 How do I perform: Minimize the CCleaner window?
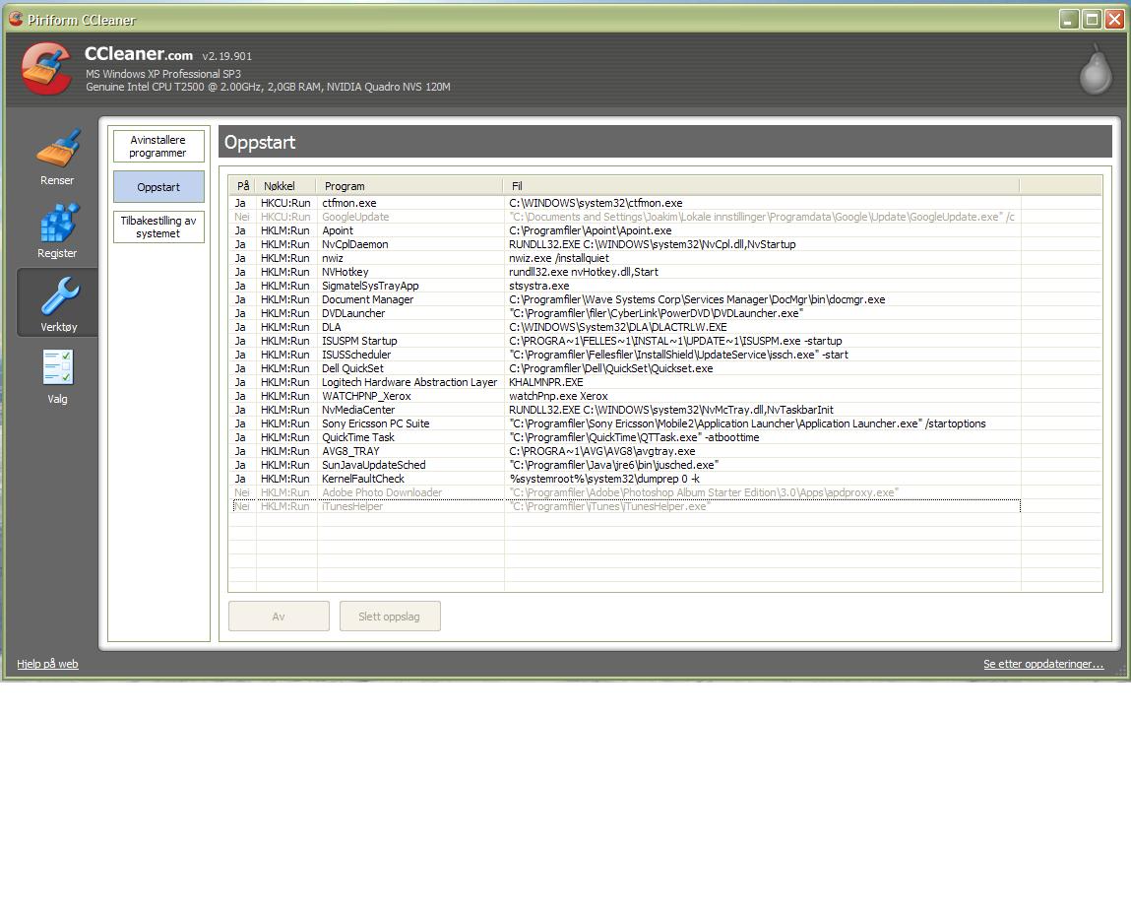tap(1069, 20)
